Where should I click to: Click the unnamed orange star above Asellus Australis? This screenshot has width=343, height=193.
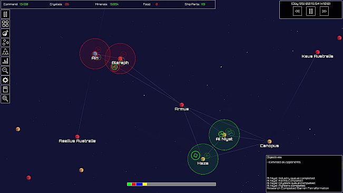click(x=18, y=129)
